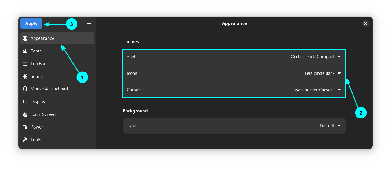Click the Top Bar window icon
This screenshot has width=391, height=169.
coord(25,64)
